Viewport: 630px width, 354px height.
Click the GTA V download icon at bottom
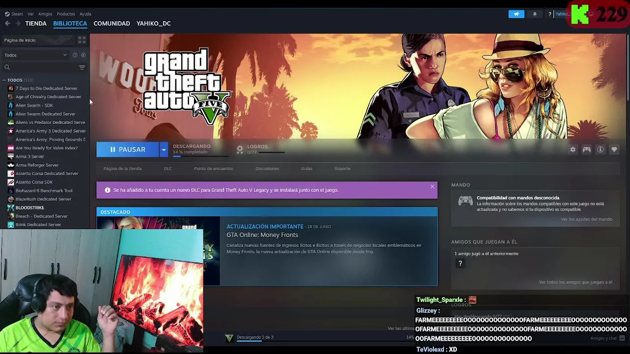(x=229, y=338)
